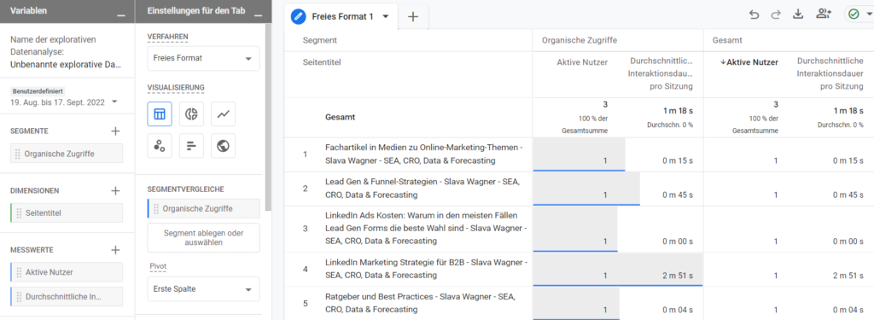
Task: Sort by Gesamt Aktive Nutzer column header
Action: coord(749,62)
